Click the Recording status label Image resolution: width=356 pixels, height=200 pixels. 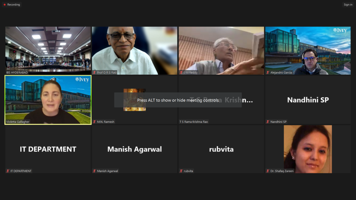pos(14,5)
